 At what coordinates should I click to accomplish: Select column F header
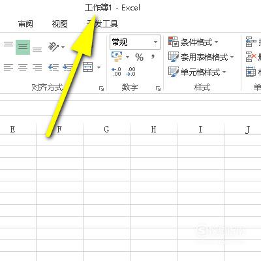coord(59,129)
